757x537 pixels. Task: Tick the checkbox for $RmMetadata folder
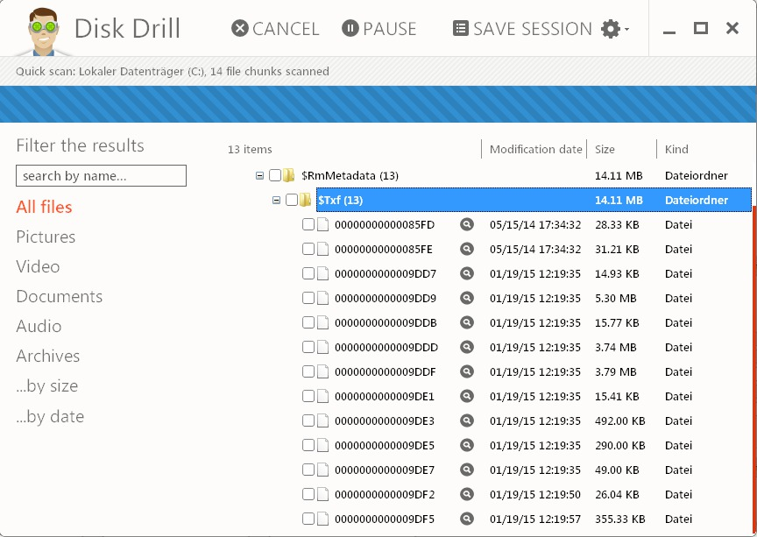pyautogui.click(x=275, y=175)
